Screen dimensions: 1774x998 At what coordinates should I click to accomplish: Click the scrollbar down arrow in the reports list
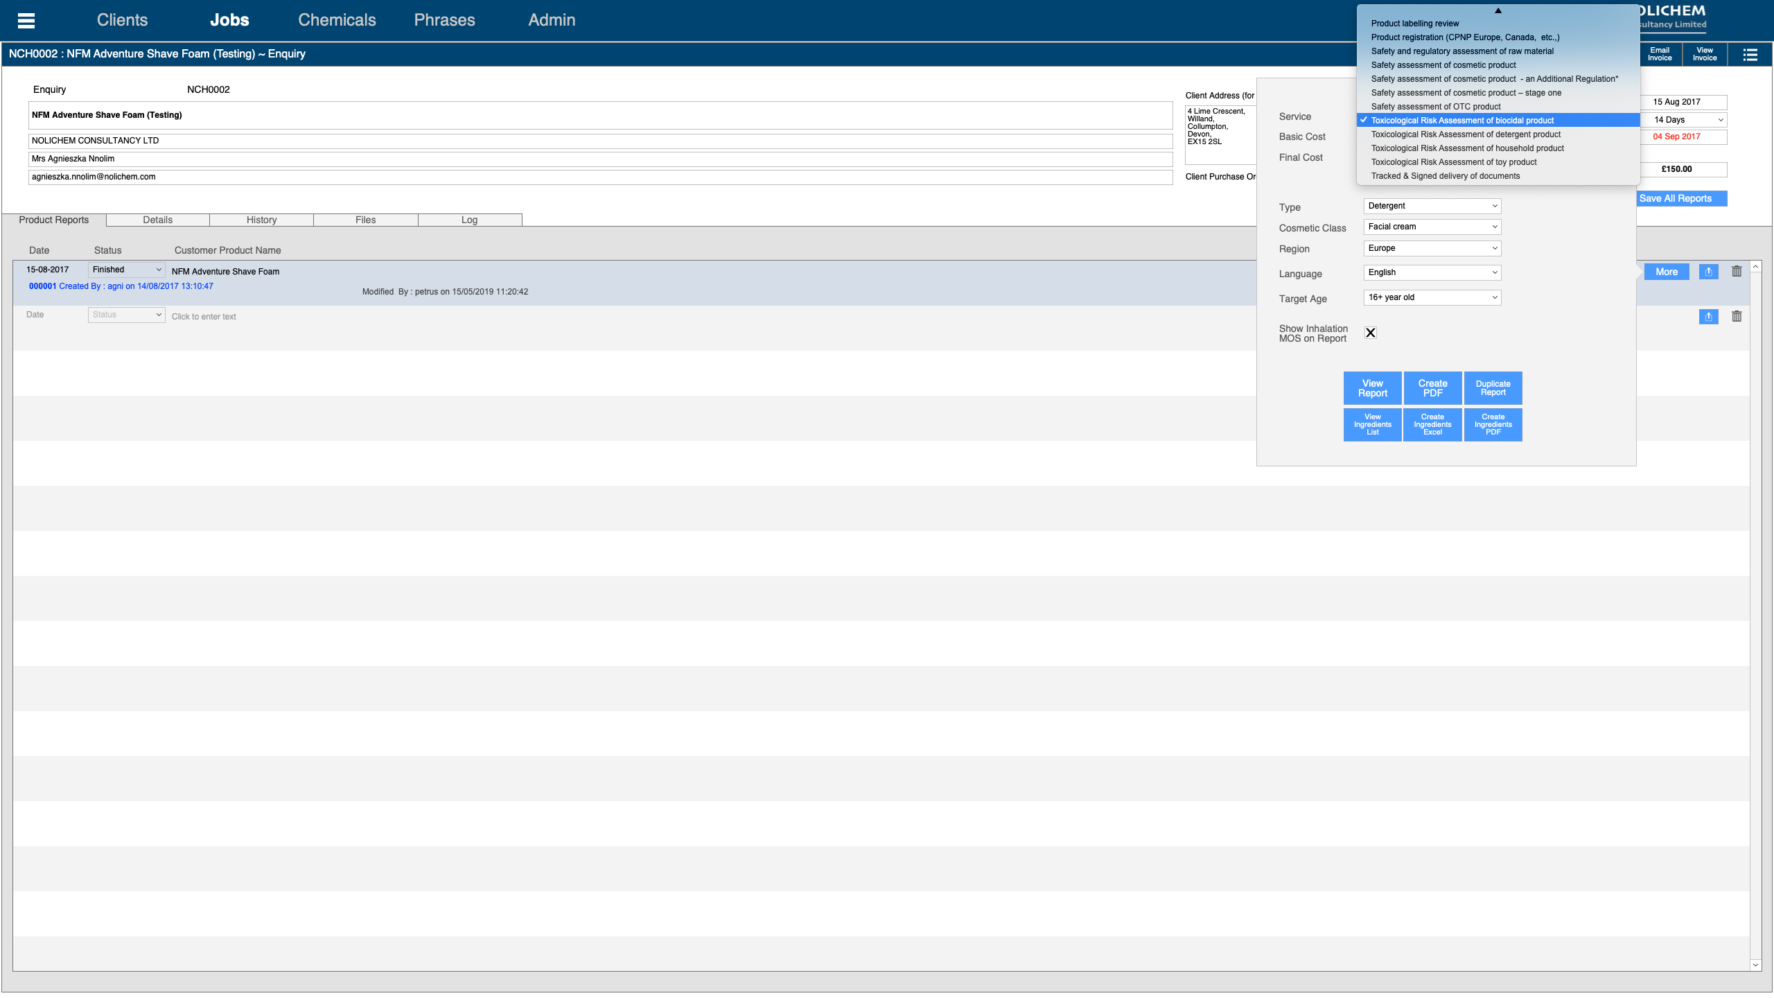pyautogui.click(x=1755, y=964)
